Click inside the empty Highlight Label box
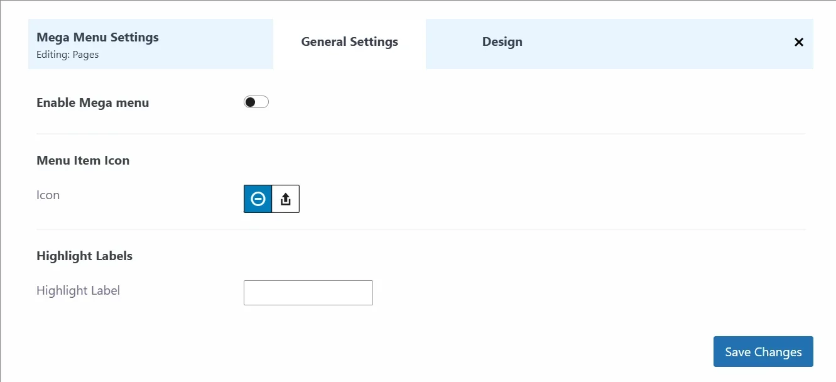The width and height of the screenshot is (836, 382). click(308, 292)
